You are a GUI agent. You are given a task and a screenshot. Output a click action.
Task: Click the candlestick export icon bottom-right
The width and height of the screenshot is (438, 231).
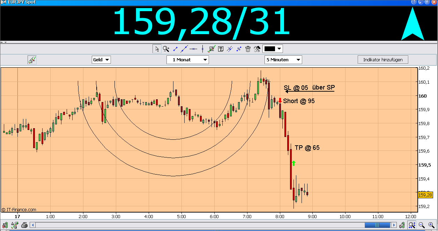[x=403, y=225]
